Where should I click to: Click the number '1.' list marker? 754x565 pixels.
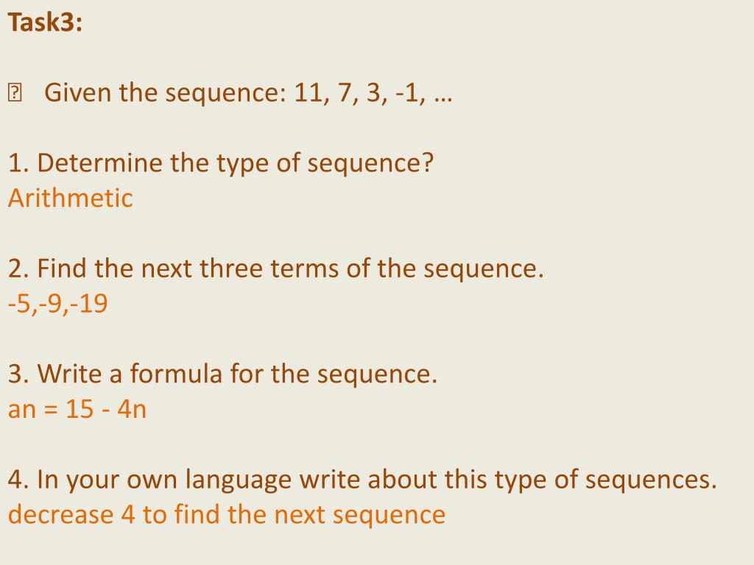18,163
